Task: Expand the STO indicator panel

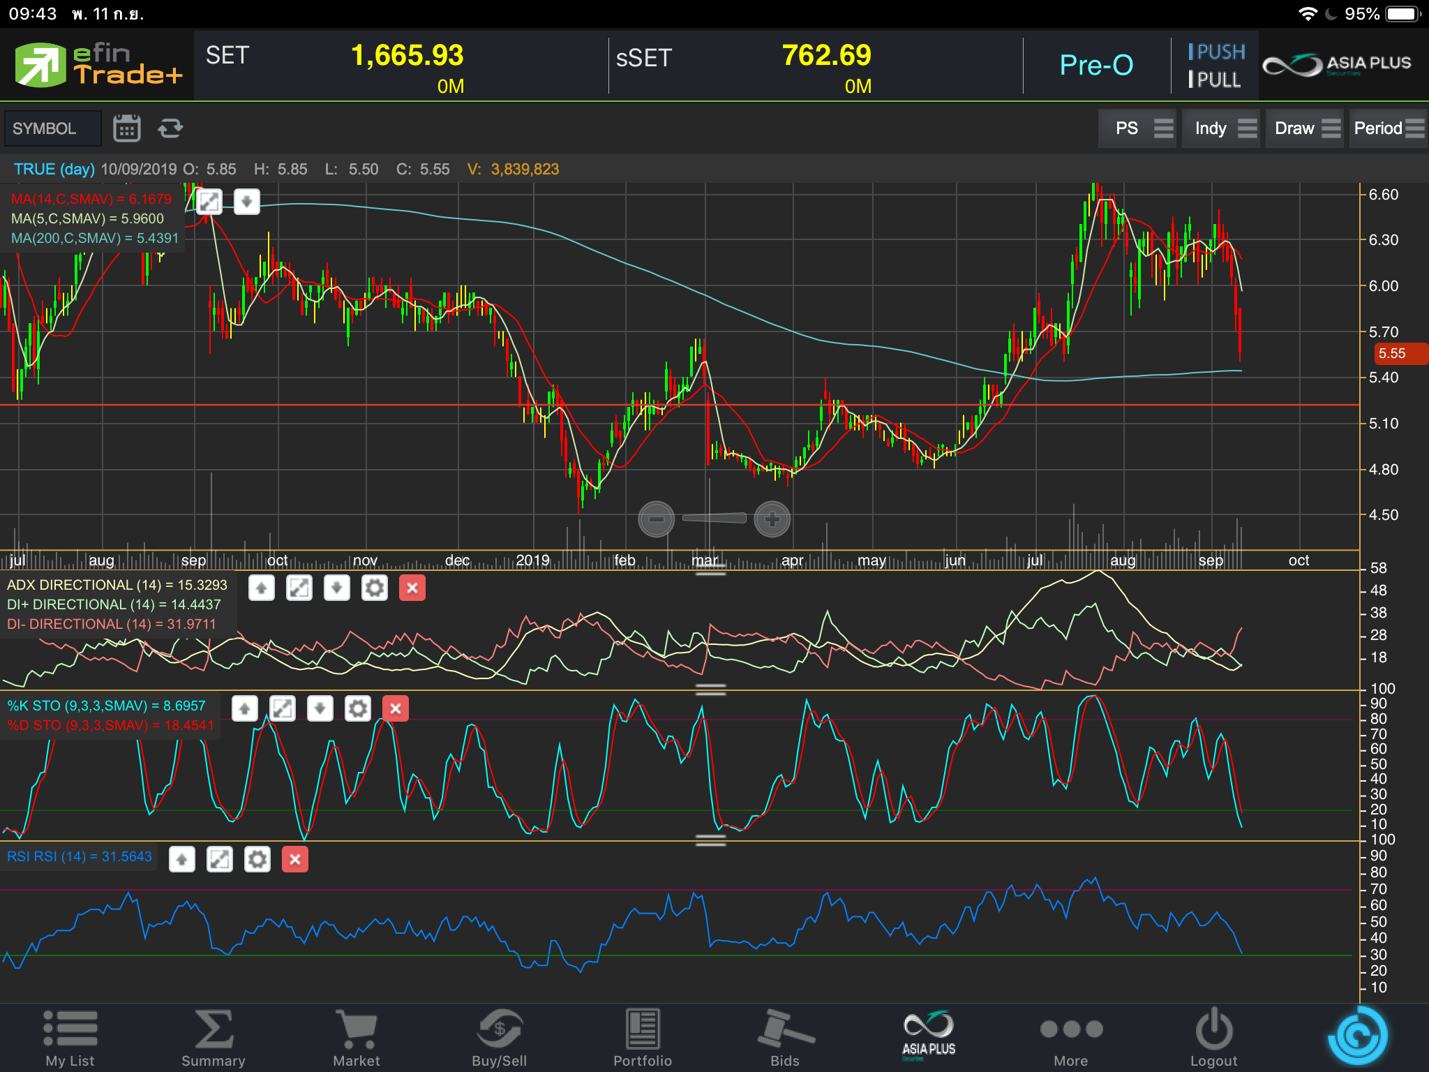Action: (283, 708)
